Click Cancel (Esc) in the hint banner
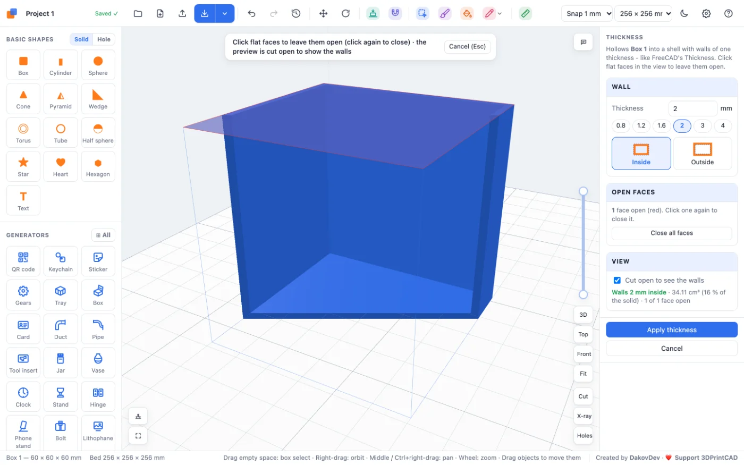 467,47
